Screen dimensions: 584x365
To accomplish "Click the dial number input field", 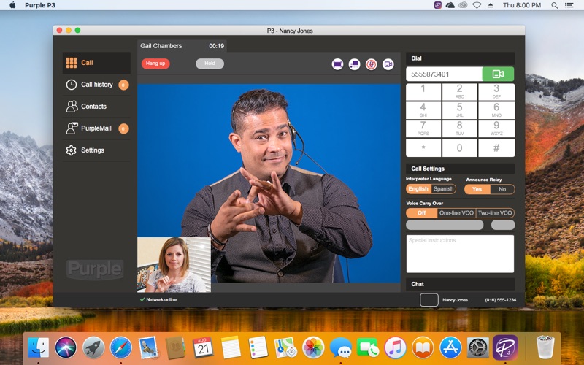I will pyautogui.click(x=445, y=74).
